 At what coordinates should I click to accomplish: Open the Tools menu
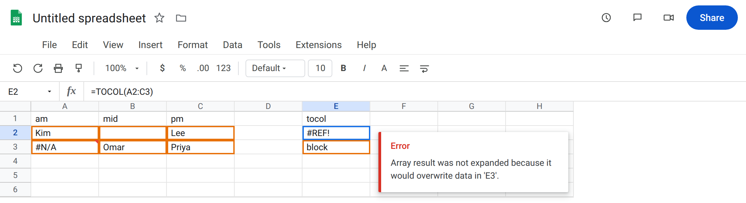(269, 45)
